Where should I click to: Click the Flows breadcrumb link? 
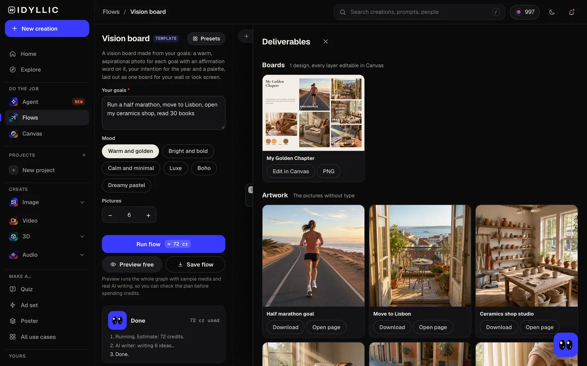[x=111, y=12]
